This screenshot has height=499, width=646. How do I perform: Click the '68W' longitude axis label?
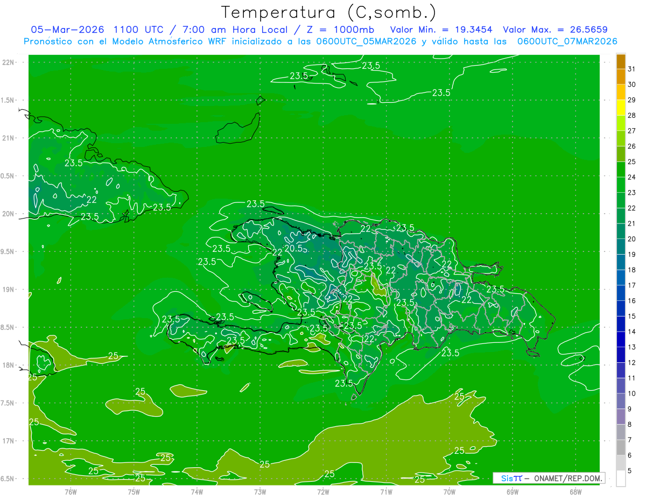[575, 491]
